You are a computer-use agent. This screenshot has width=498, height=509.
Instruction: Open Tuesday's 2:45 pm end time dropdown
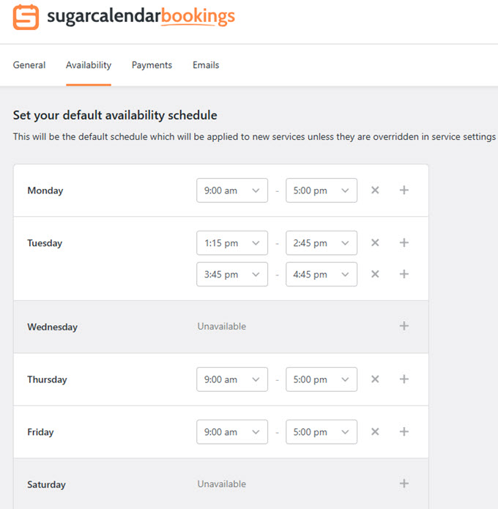tap(322, 243)
